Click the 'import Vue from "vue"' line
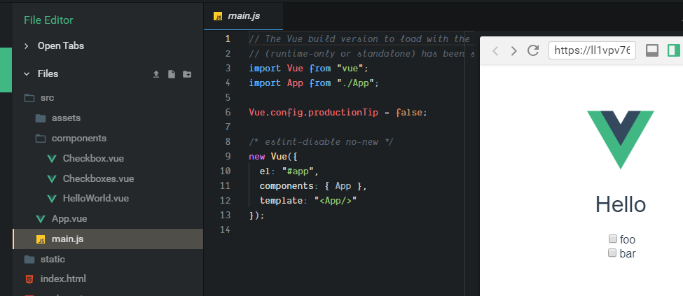The height and width of the screenshot is (296, 683). click(x=309, y=69)
